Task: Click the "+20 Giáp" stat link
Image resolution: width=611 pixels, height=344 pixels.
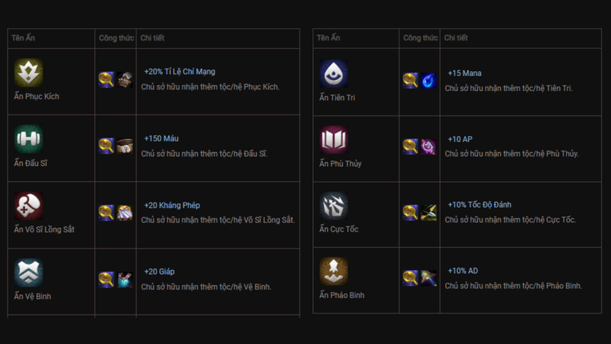Action: (160, 271)
